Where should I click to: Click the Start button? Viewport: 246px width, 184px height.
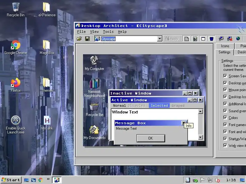point(11,180)
